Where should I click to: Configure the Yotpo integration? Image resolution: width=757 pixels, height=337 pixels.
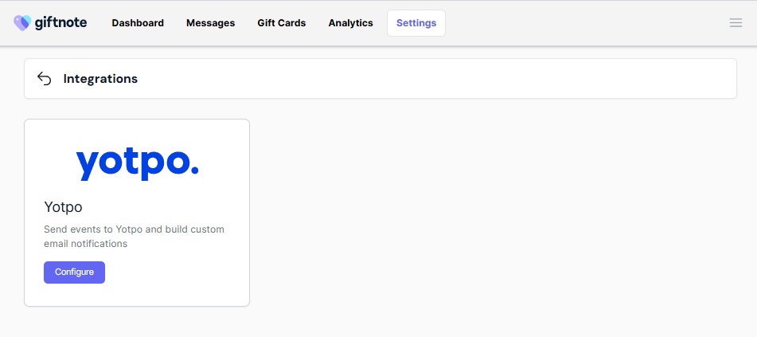coord(74,272)
